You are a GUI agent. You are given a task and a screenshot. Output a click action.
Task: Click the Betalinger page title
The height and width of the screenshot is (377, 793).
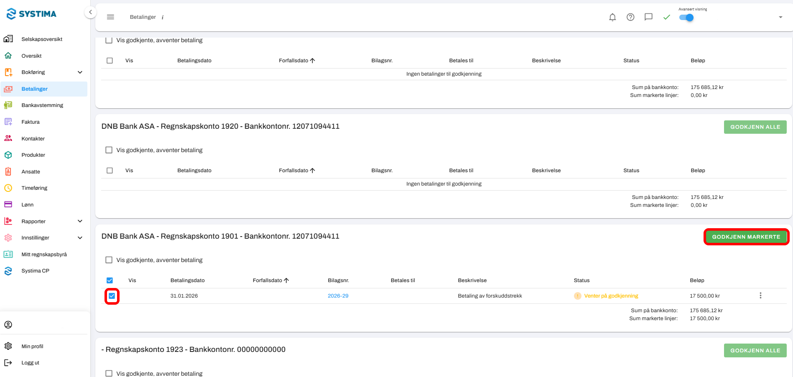click(x=143, y=17)
